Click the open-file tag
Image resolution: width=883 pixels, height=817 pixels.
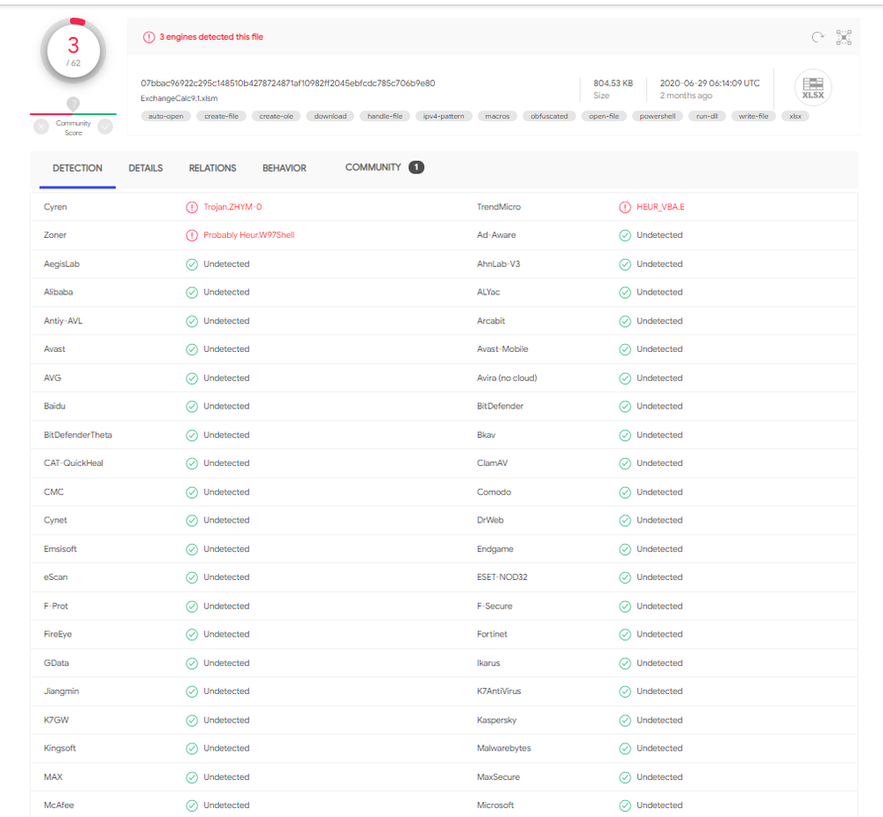tap(604, 116)
